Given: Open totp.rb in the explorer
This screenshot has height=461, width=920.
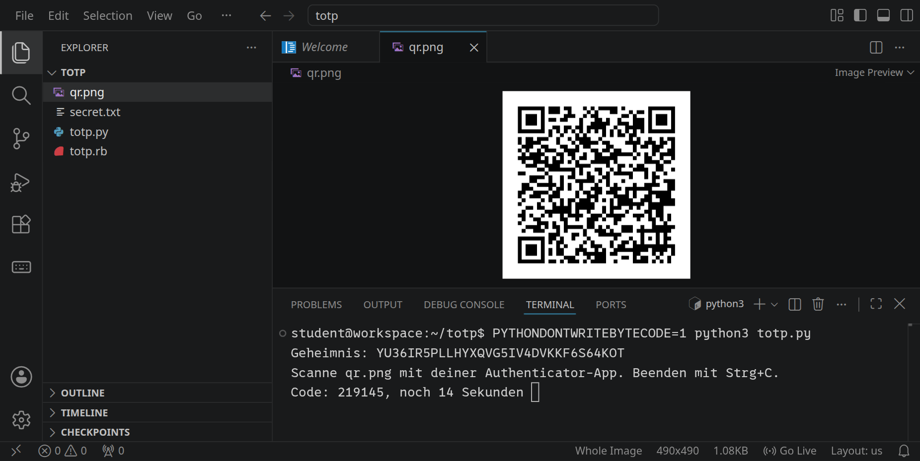Looking at the screenshot, I should tap(157, 151).
